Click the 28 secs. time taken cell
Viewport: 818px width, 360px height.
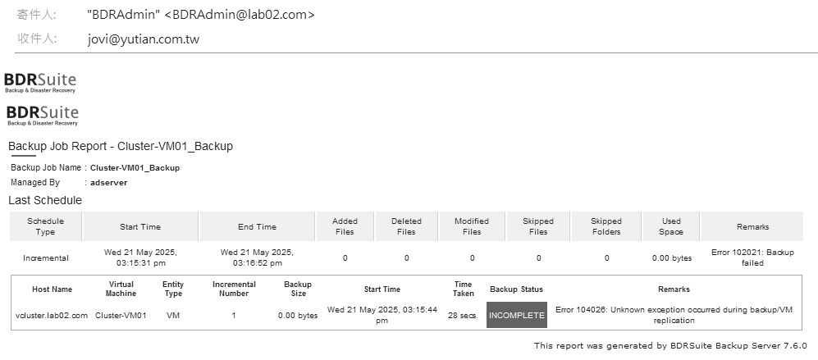point(463,315)
